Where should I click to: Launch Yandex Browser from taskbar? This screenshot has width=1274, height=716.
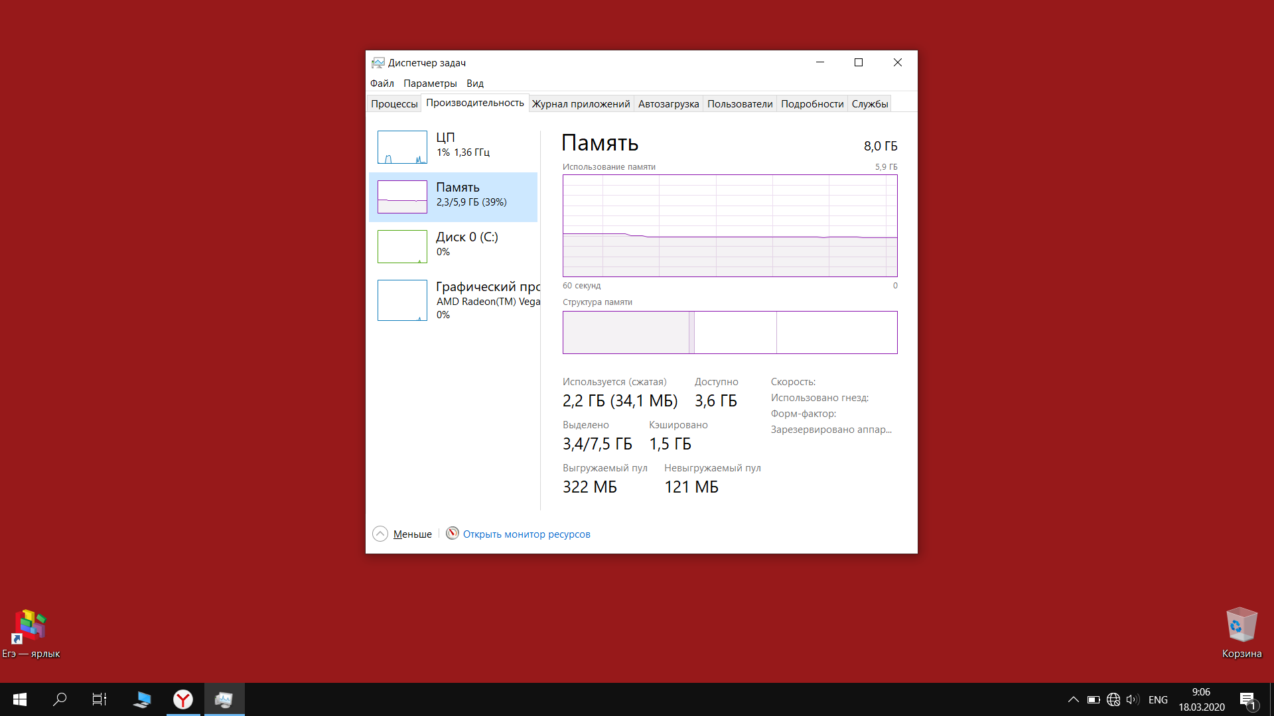pyautogui.click(x=183, y=699)
